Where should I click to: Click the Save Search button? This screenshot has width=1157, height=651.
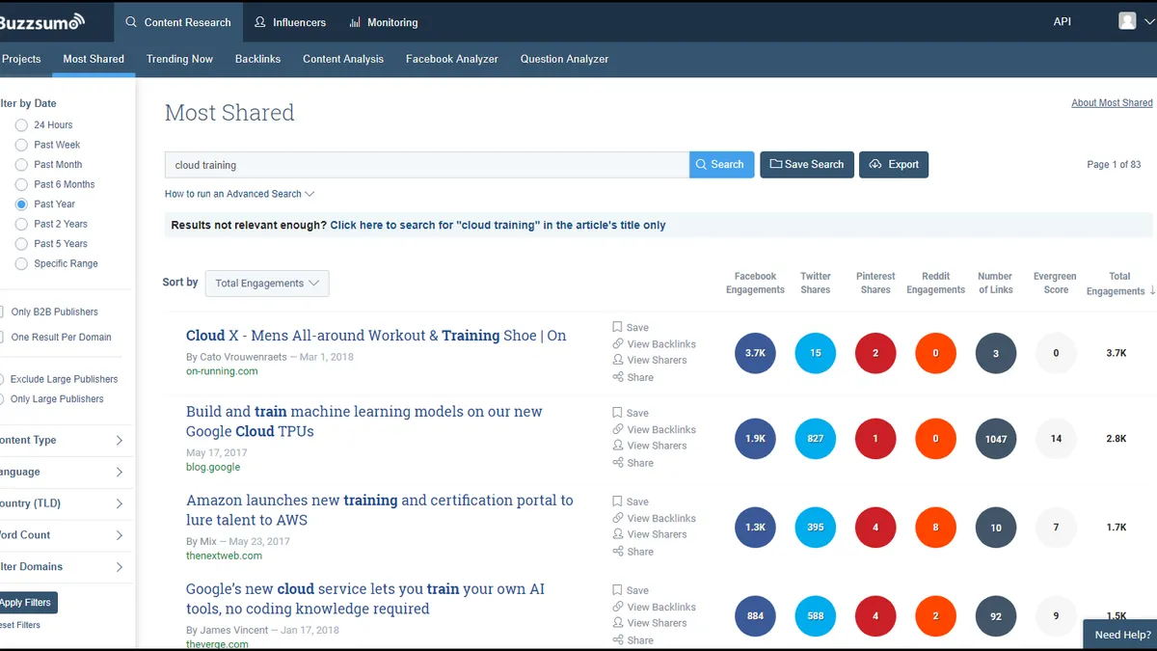tap(807, 165)
